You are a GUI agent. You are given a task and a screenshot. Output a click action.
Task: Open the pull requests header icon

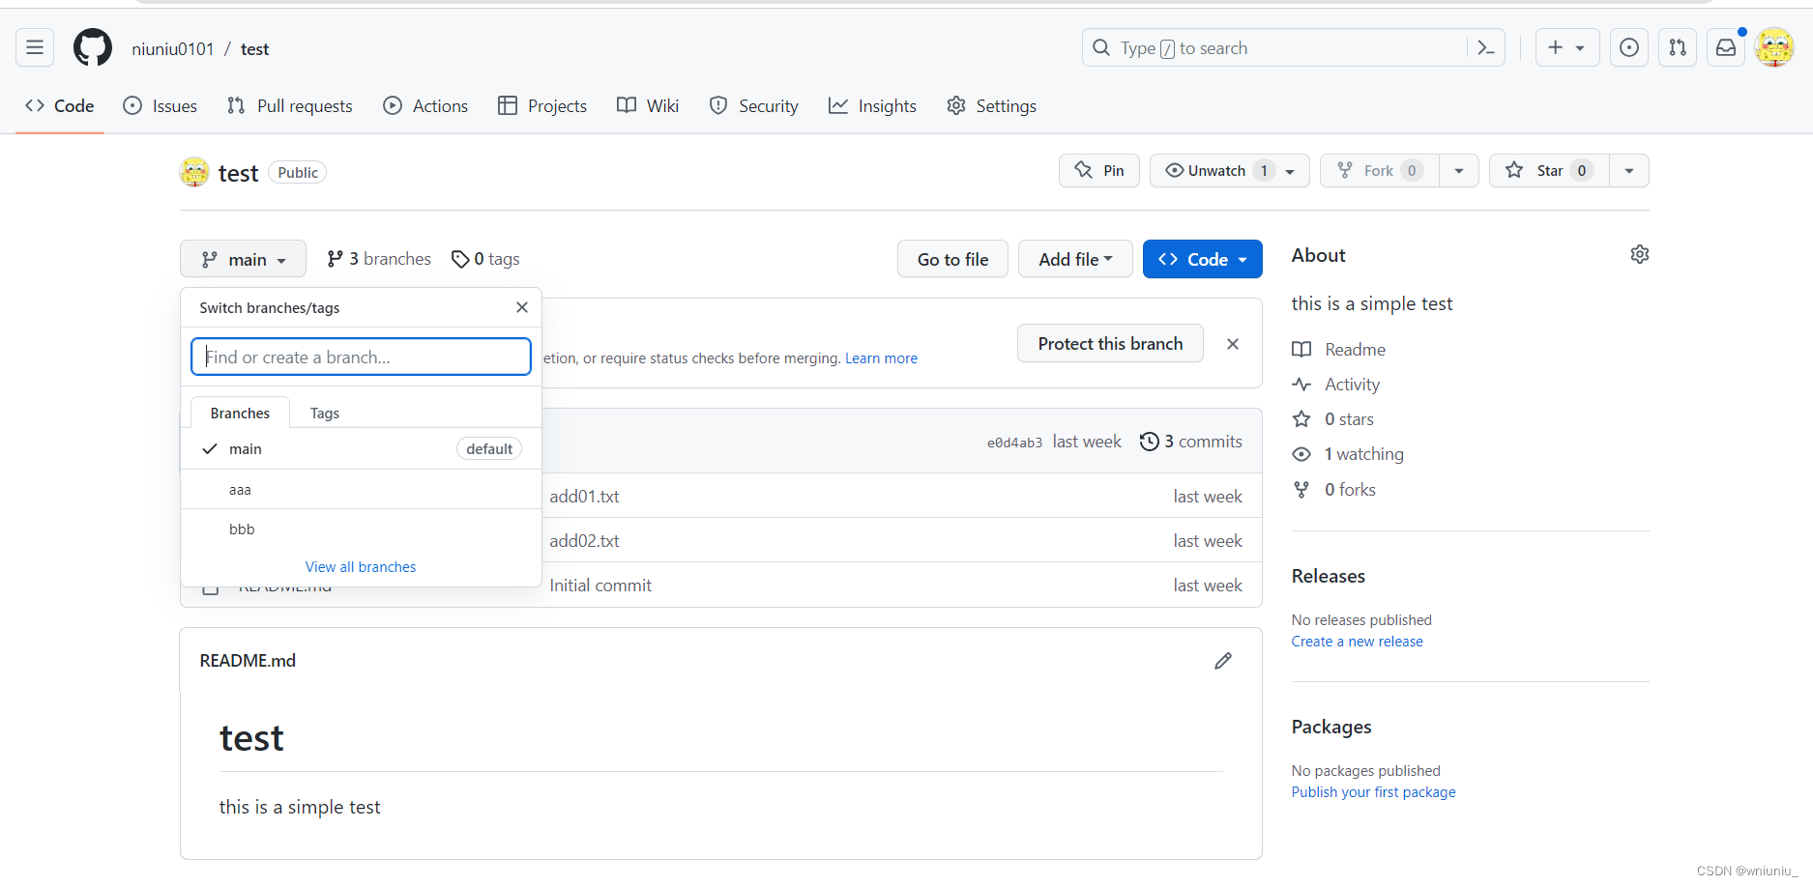(1678, 47)
